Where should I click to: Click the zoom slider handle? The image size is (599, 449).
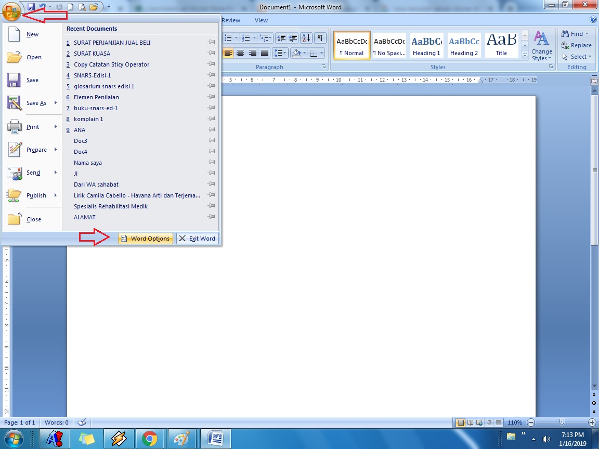562,422
